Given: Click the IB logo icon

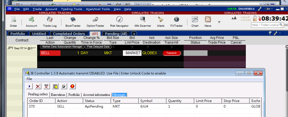Looking at the screenshot, I should (x=9, y=9).
